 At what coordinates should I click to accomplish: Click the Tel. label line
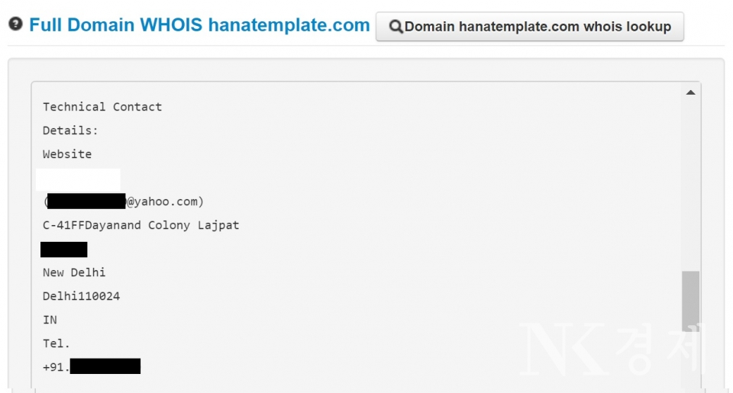(57, 343)
